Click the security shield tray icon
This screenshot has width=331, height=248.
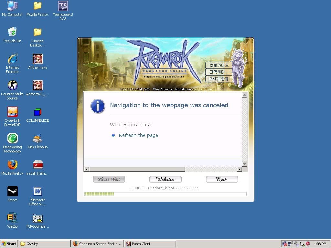pyautogui.click(x=308, y=244)
